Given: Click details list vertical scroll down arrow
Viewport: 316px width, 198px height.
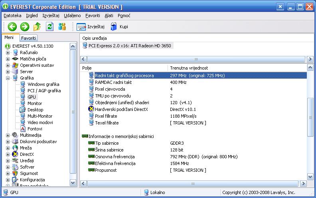Looking at the screenshot, I should [x=310, y=177].
